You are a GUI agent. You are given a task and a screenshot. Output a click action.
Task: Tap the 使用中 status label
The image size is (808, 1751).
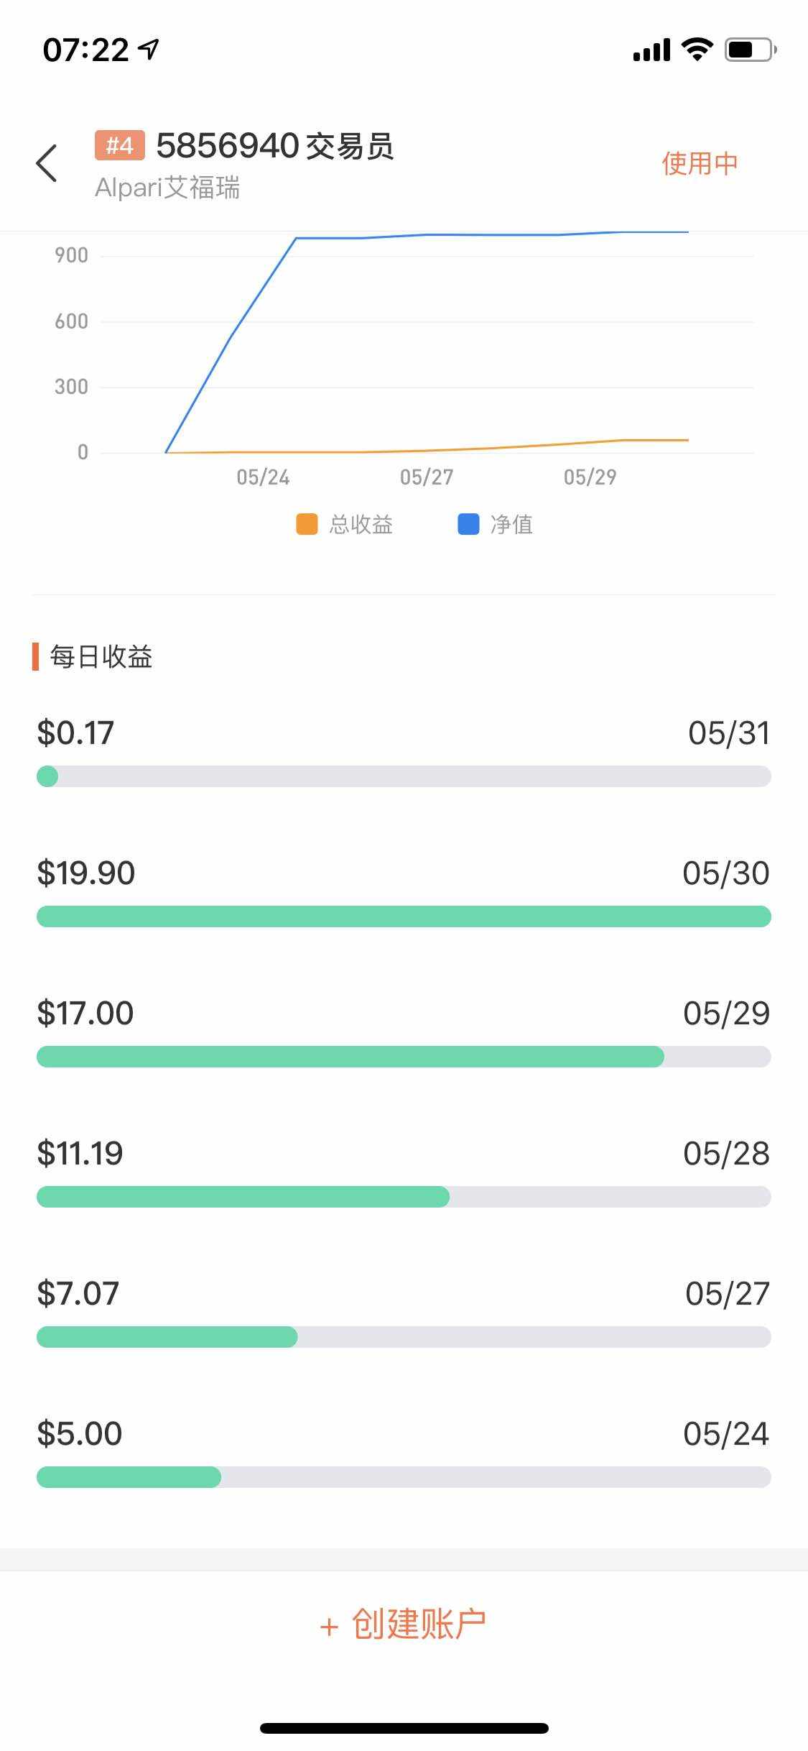coord(699,163)
